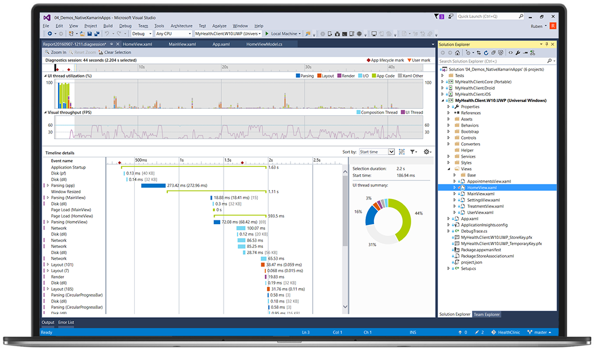
Task: Expand the MyHealth.Client.Droid project node
Action: 442,88
